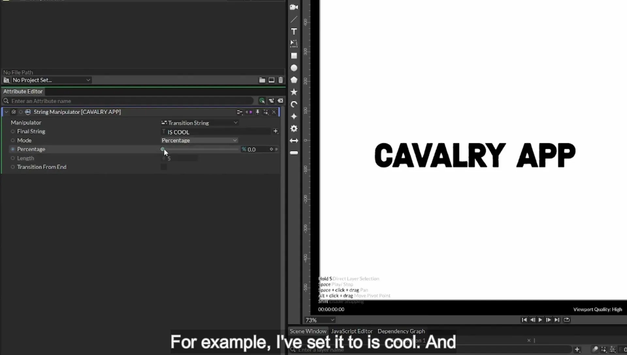Select the Arc shape tool
627x355 pixels.
(x=294, y=104)
